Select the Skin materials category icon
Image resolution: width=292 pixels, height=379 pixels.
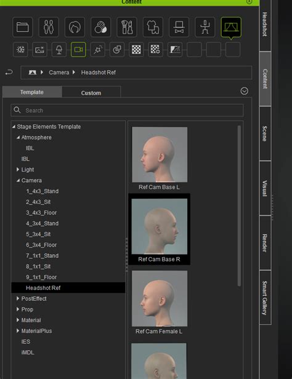pos(100,27)
